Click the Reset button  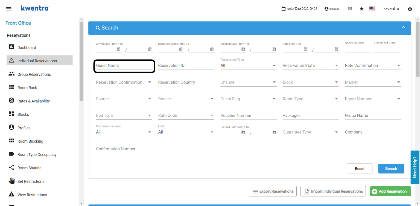tap(360, 169)
